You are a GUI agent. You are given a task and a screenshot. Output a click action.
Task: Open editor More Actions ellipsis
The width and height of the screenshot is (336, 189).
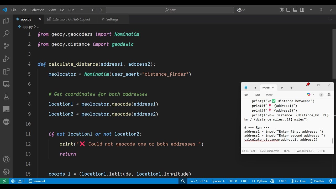coord(330,19)
